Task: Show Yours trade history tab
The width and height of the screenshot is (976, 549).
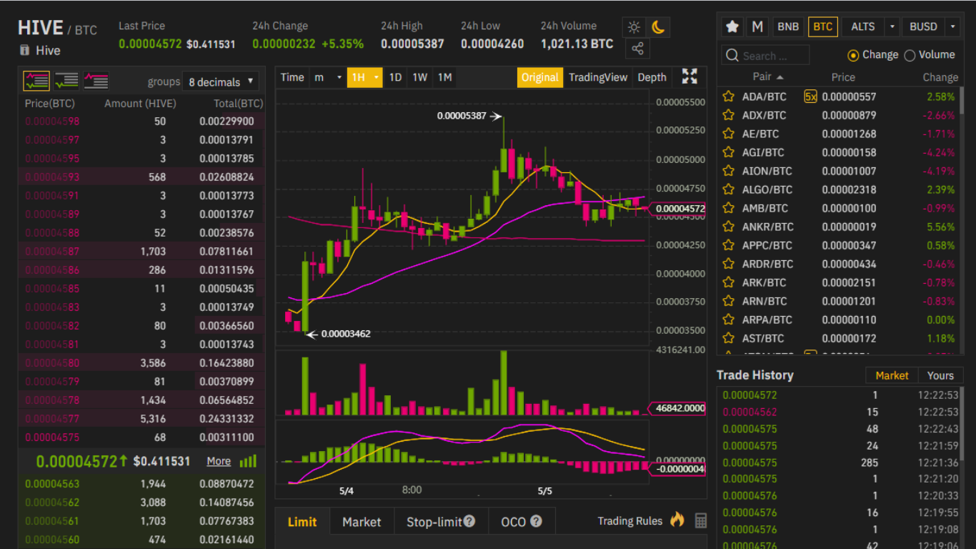Action: coord(940,375)
